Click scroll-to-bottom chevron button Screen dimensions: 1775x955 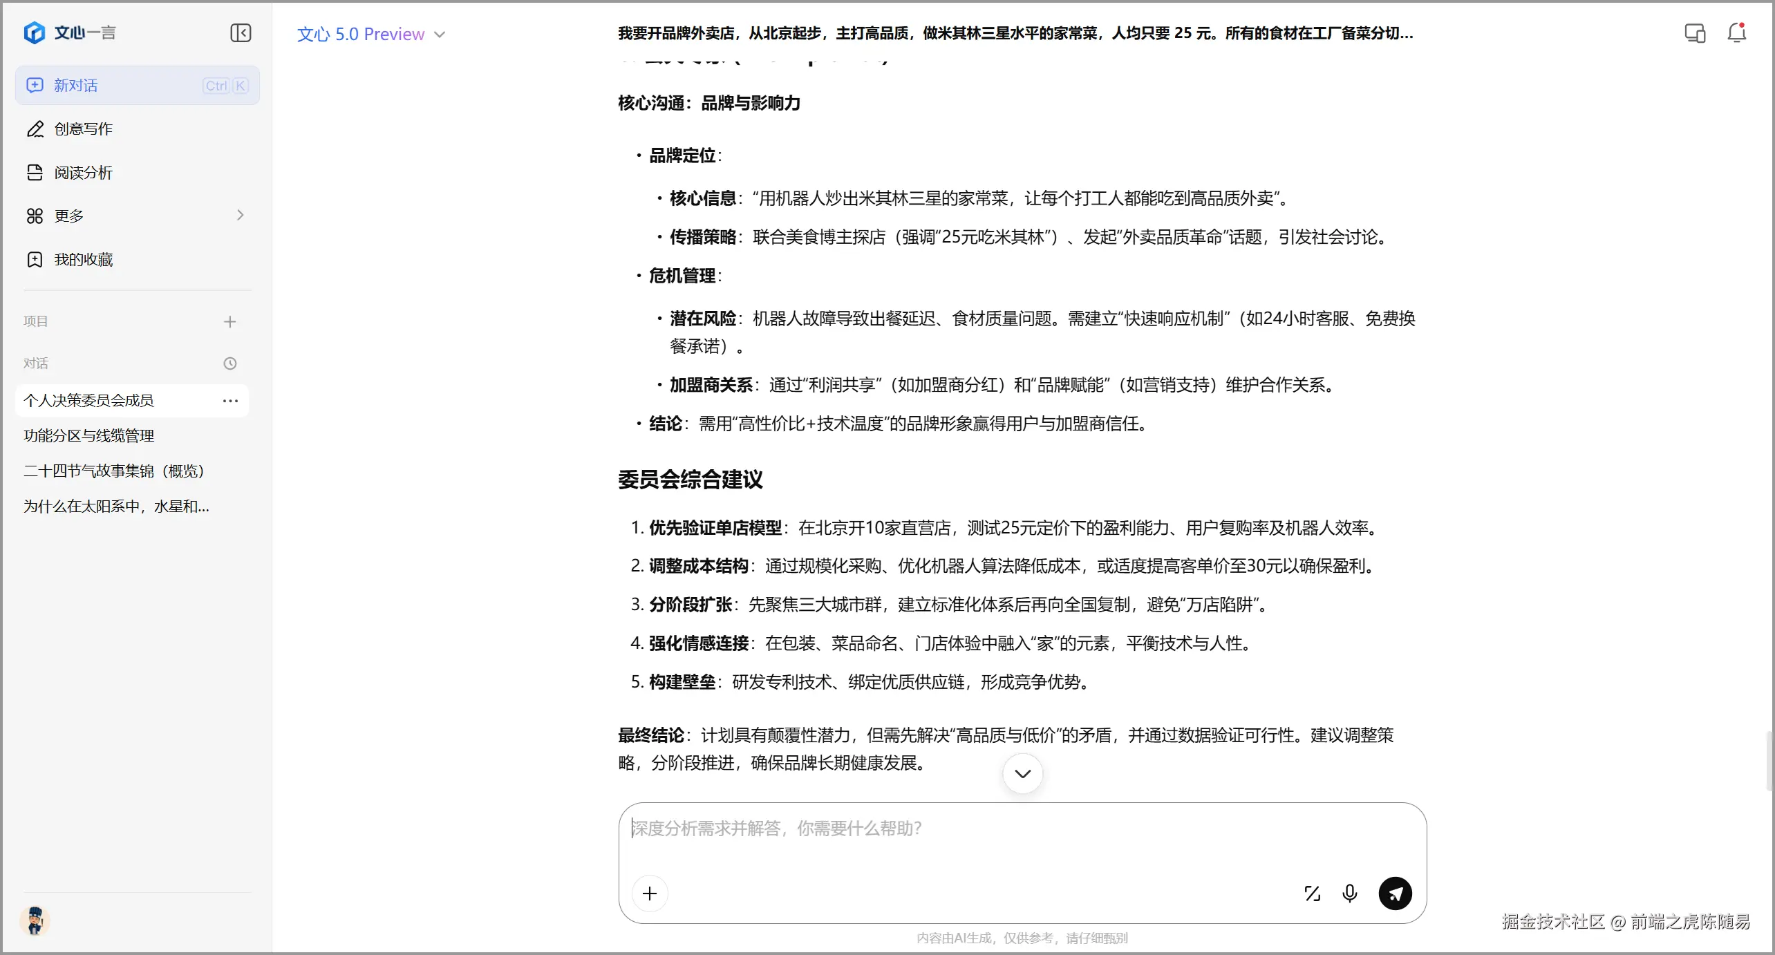[1022, 773]
